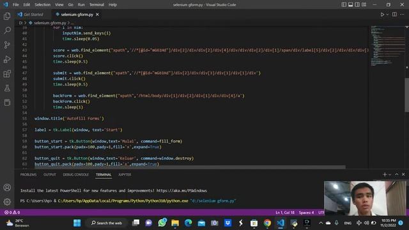Open the Extensions view
The height and width of the screenshot is (230, 409).
click(x=7, y=74)
